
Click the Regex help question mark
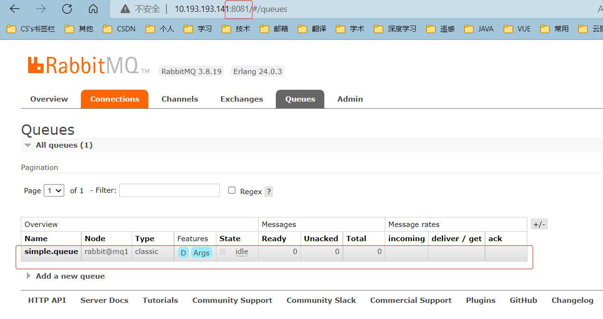[269, 192]
